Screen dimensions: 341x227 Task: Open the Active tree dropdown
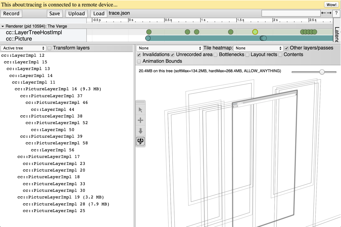point(24,48)
